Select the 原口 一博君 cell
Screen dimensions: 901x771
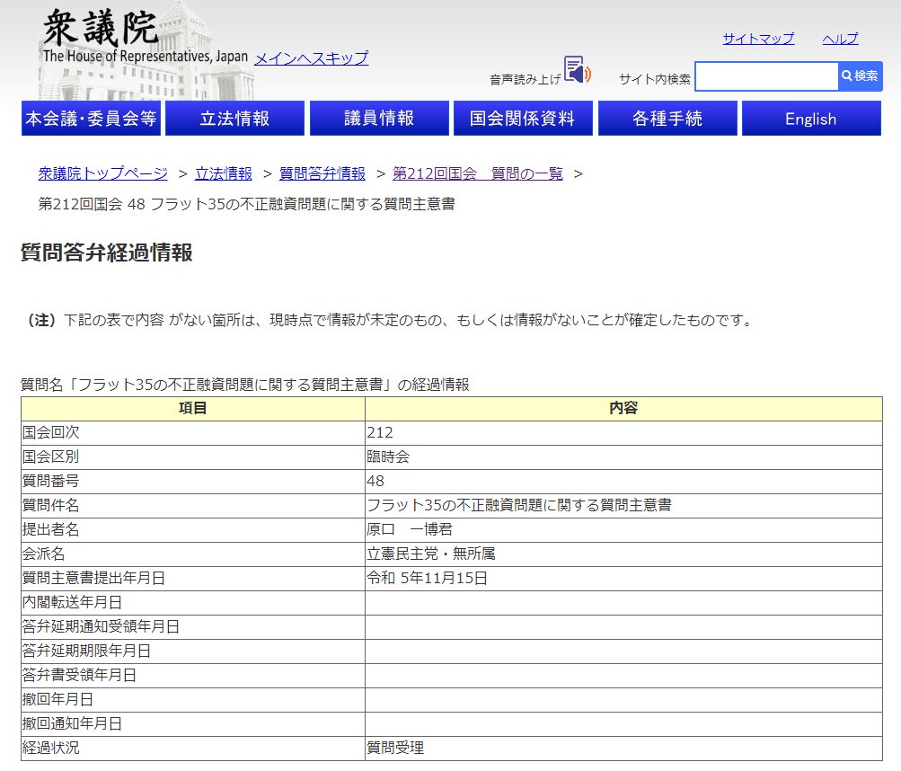[623, 529]
